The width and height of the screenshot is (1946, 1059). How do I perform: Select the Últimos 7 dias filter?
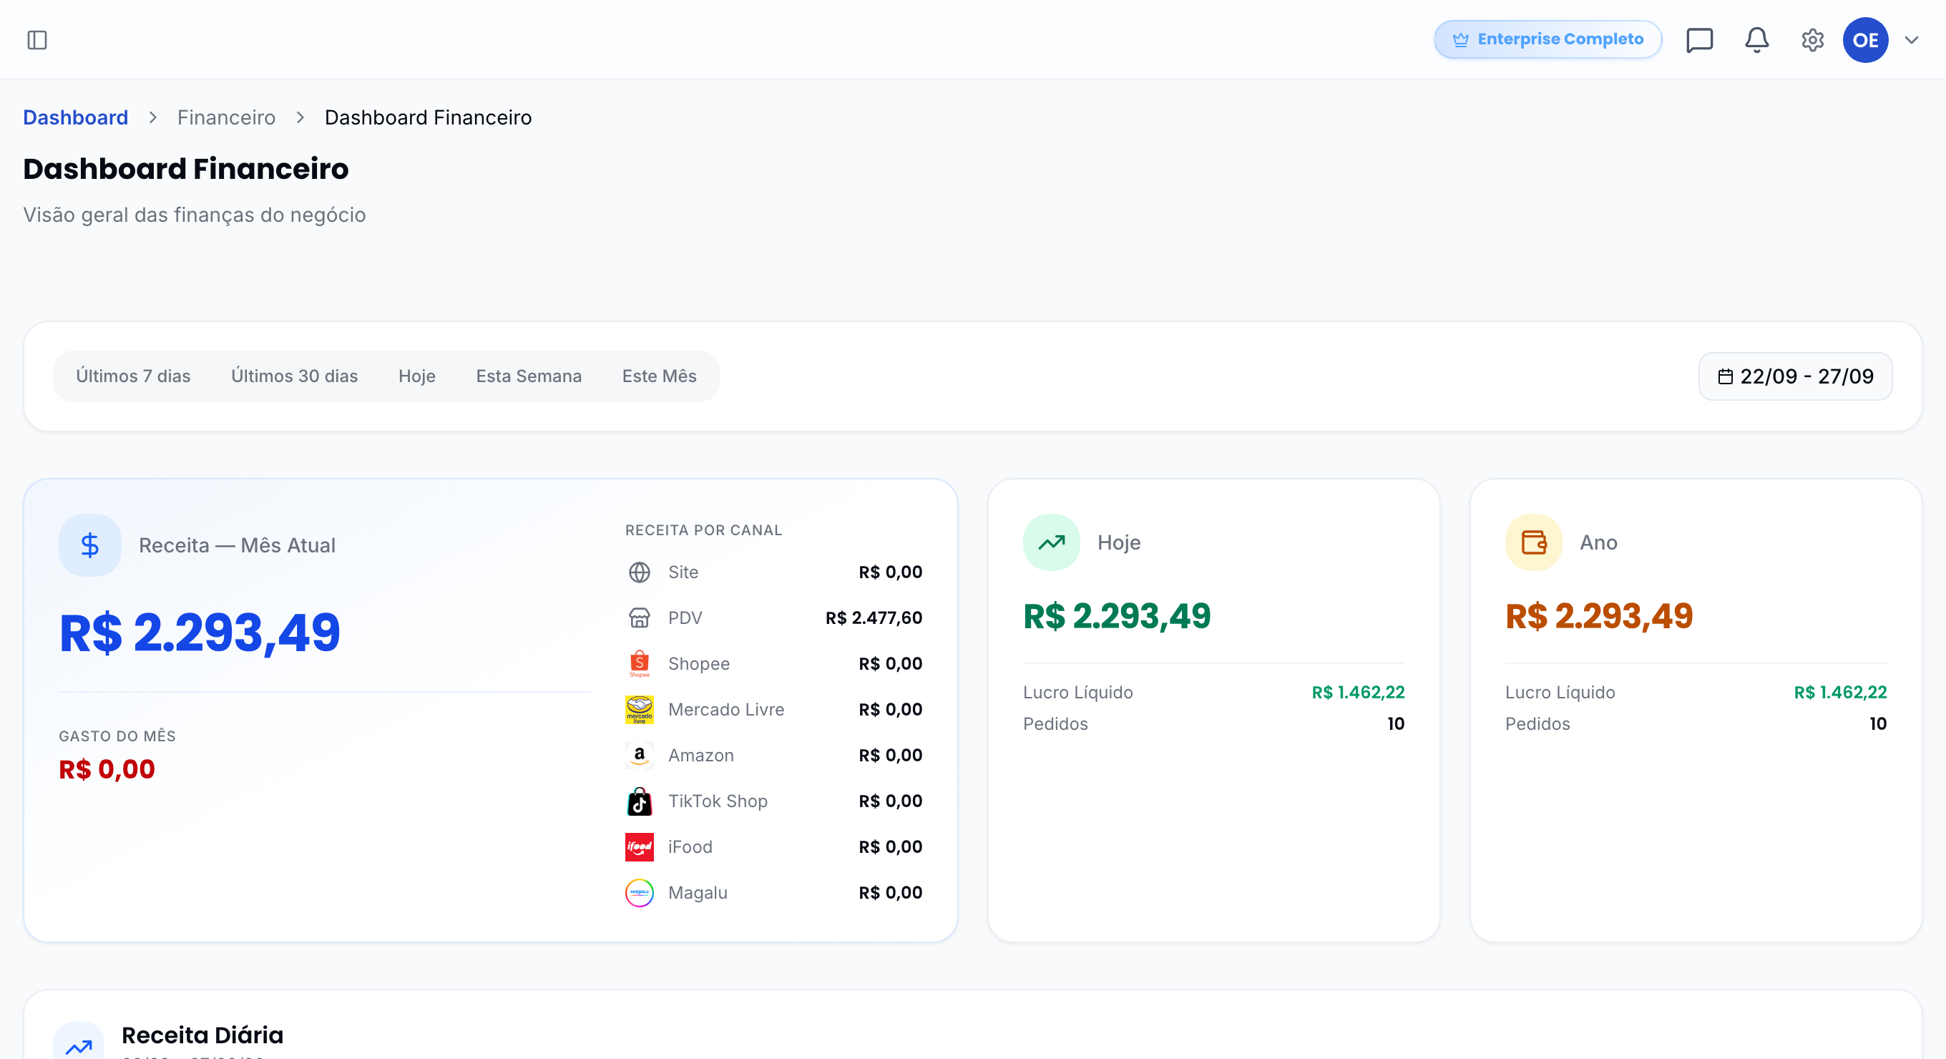click(133, 376)
